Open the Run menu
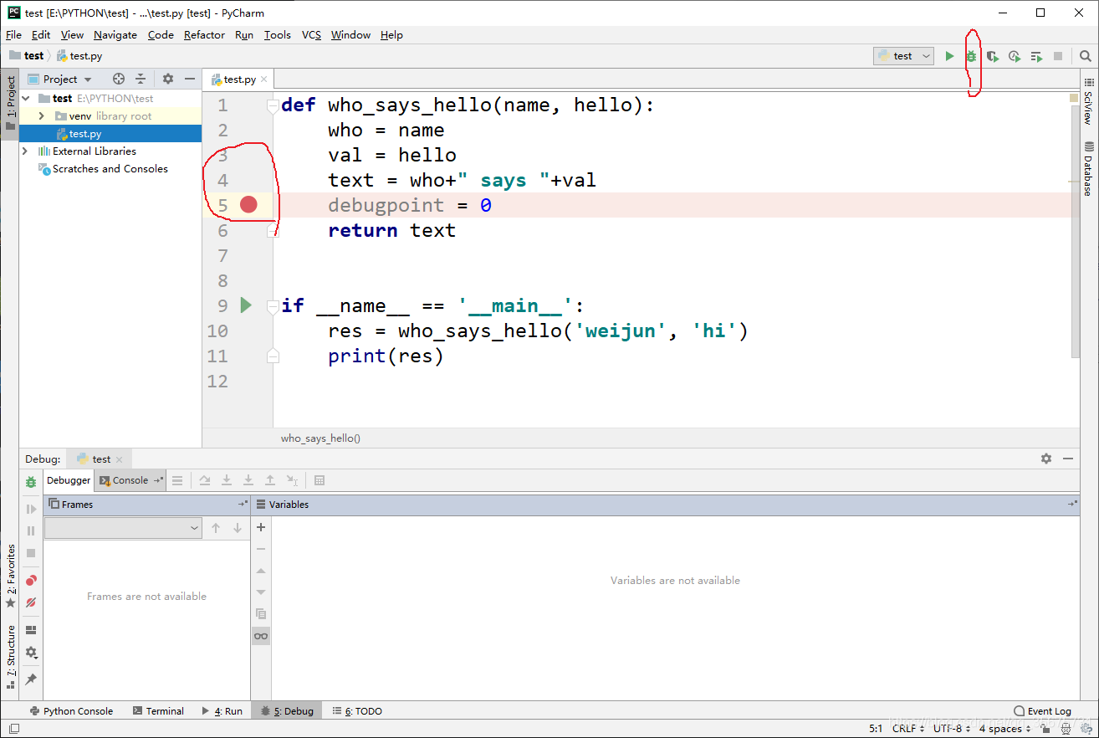The height and width of the screenshot is (738, 1099). pyautogui.click(x=244, y=34)
